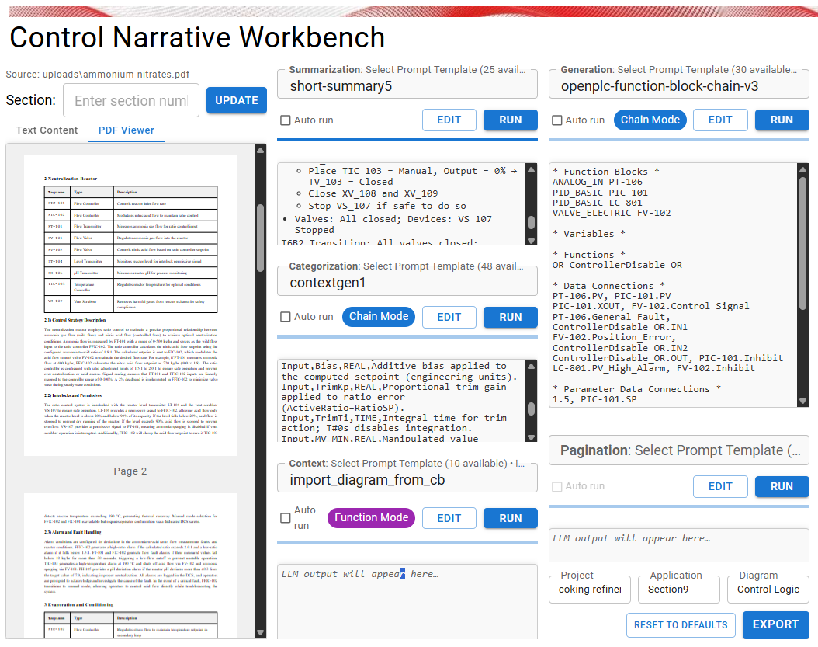Screen dimensions: 818x647
Task: Click the Section number input field
Action: coord(130,101)
